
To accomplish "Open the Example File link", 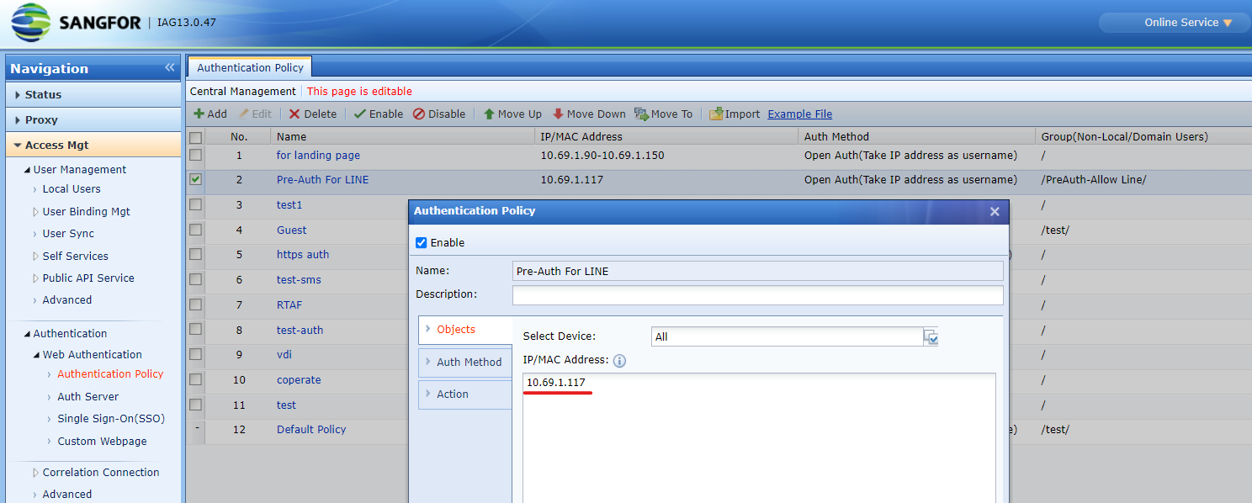I will point(799,114).
